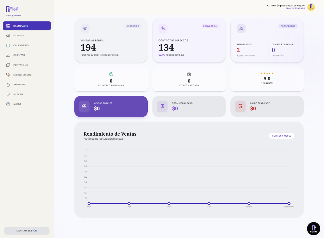Click the Portafolio gallery icon

click(x=8, y=65)
